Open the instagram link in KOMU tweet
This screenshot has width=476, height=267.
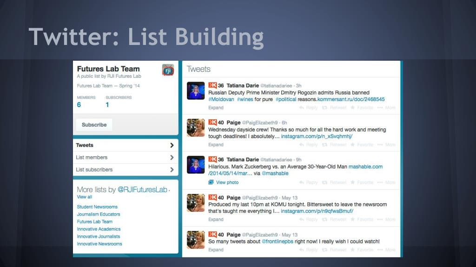click(x=317, y=211)
